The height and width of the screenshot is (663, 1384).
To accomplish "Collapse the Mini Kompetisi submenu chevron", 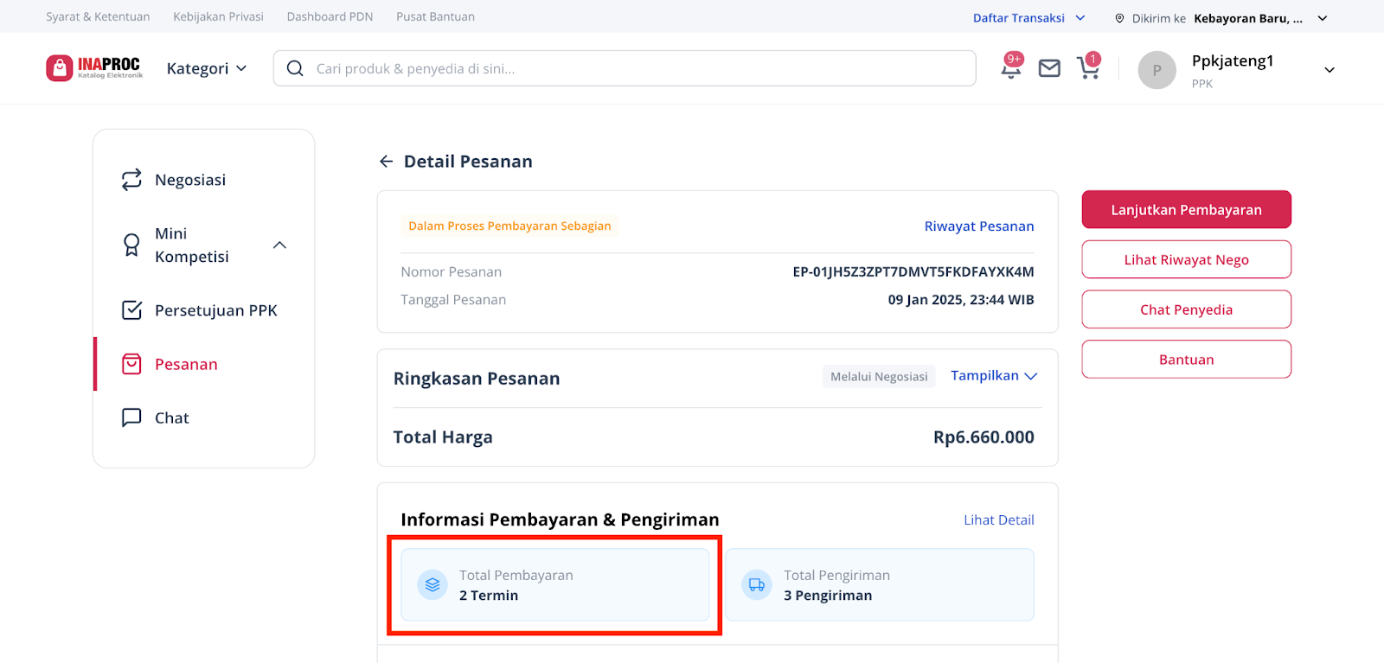I will pyautogui.click(x=279, y=245).
